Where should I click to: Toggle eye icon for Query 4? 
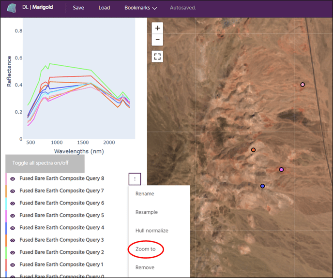point(13,228)
